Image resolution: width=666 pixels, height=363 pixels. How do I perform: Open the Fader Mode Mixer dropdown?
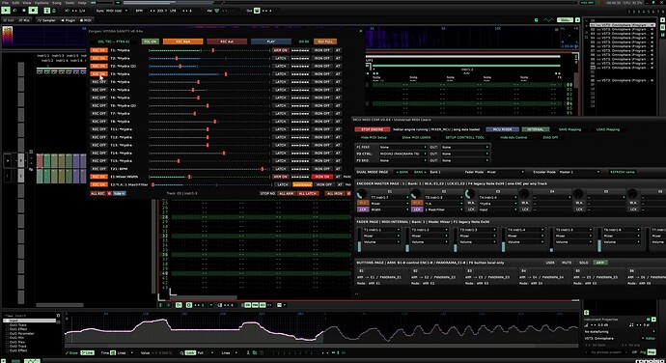click(x=505, y=172)
